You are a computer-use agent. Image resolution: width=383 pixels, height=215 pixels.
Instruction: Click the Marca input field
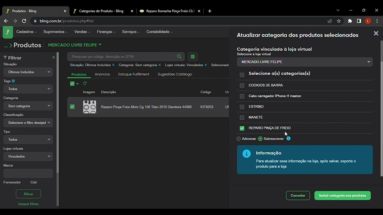[x=28, y=173]
